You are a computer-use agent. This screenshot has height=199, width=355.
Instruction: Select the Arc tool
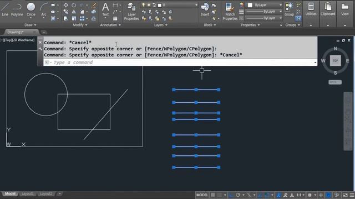(x=44, y=9)
